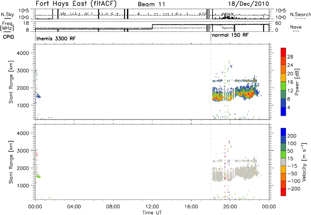The image size is (311, 215).
Task: Click the 'Beam 11' label
Action: point(151,4)
